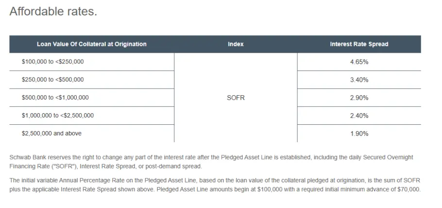Screen dimensions: 442x208
Task: Select the Loan Value Of Collateral column header
Action: 92,44
